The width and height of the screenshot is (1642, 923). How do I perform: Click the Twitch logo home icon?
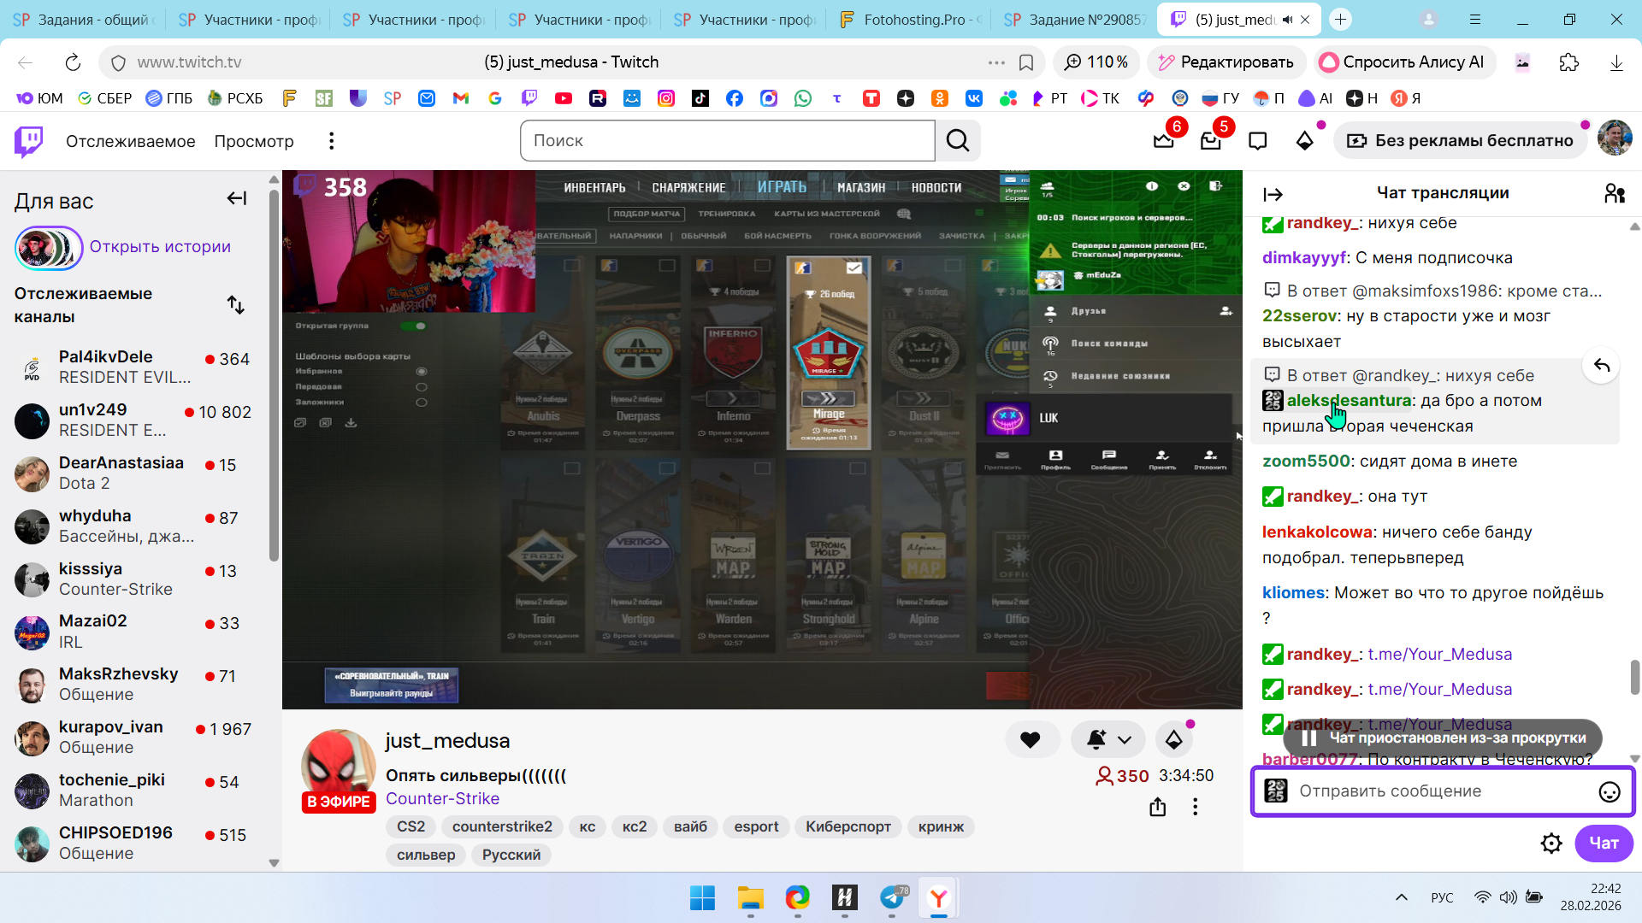tap(28, 141)
